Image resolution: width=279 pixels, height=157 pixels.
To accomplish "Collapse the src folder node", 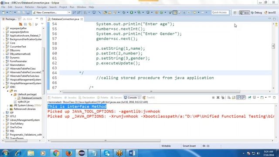I will click(8, 91).
